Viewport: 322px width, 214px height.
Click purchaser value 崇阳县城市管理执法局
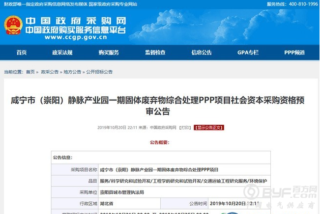click(x=122, y=192)
